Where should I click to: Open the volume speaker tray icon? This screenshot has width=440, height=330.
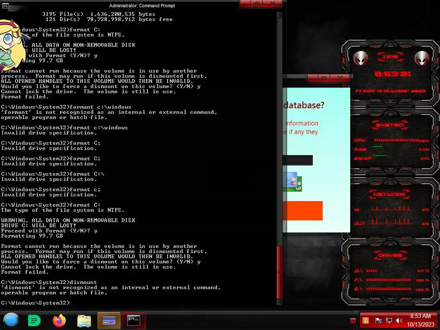pos(399,321)
